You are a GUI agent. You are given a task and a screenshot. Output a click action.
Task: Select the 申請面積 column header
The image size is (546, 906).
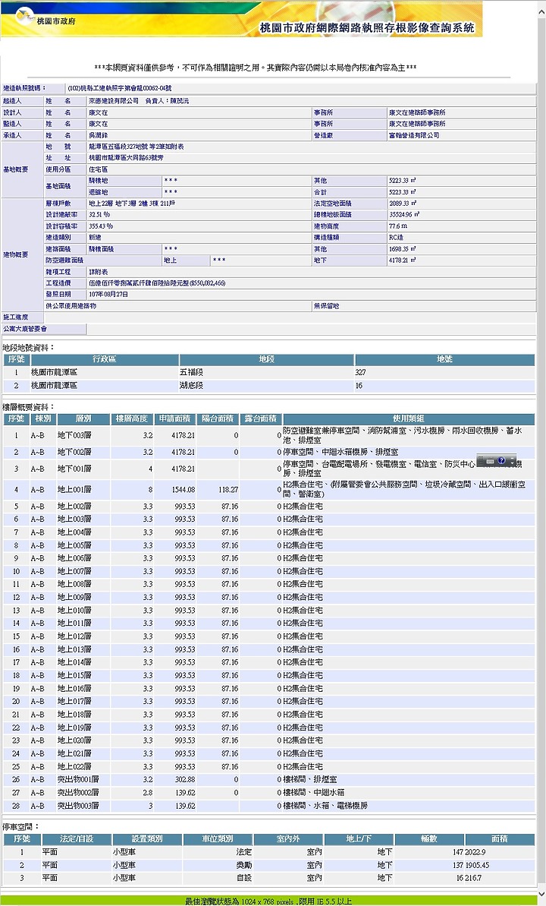point(175,419)
